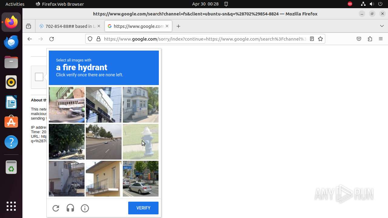The image size is (388, 218).
Task: Switch to the google.com tab
Action: [139, 26]
